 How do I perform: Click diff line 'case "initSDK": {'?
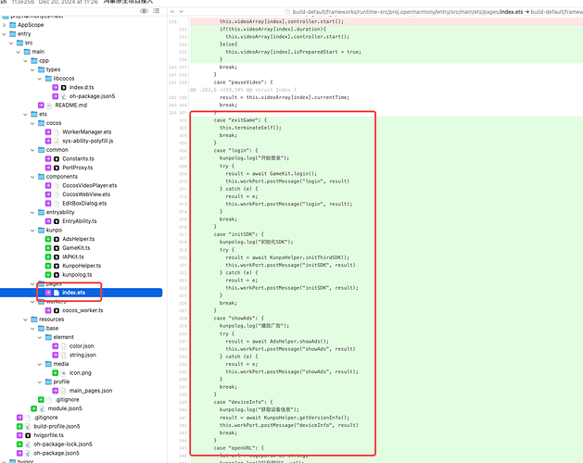coord(239,234)
